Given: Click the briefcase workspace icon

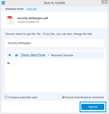Looking at the screenshot, I should pyautogui.click(x=16, y=55).
